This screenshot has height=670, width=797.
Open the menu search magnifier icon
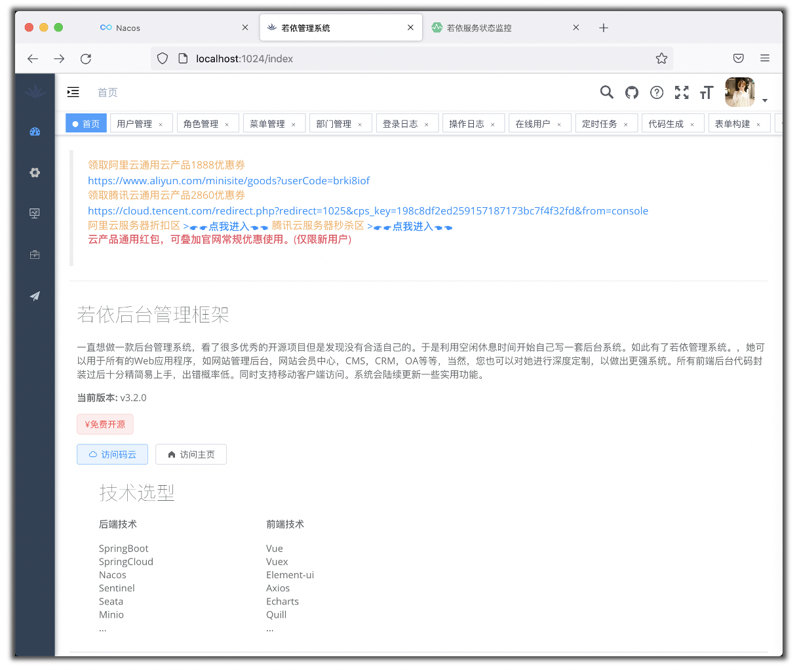pyautogui.click(x=607, y=92)
